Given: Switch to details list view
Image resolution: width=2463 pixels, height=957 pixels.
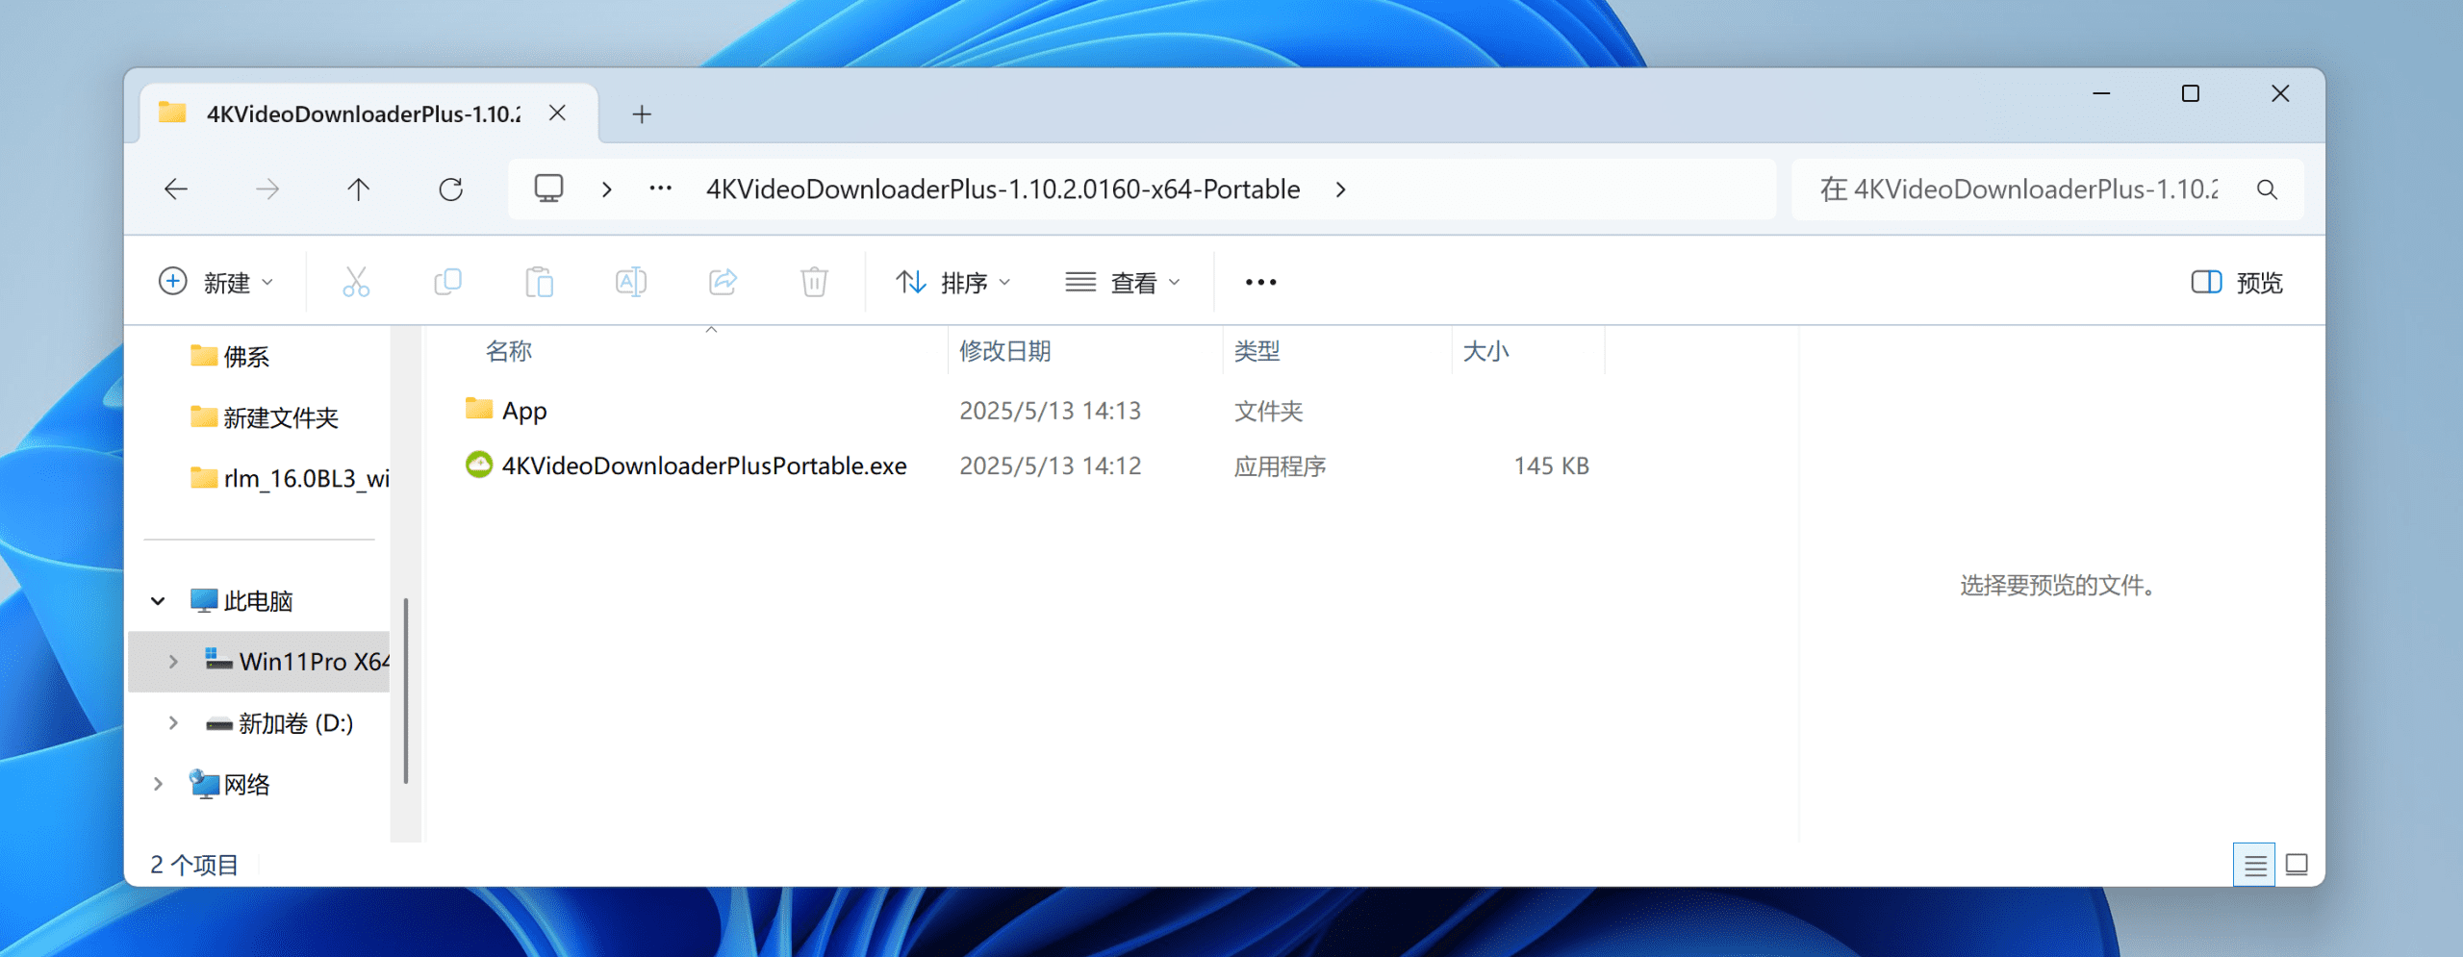Looking at the screenshot, I should tap(2254, 865).
